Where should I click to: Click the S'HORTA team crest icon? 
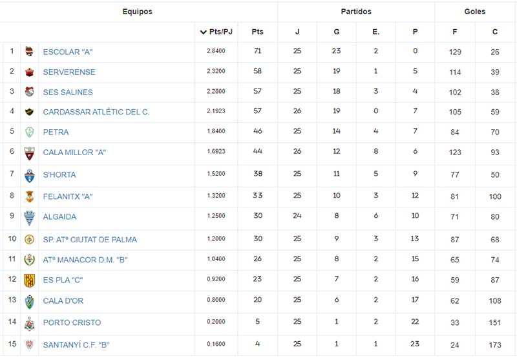pyautogui.click(x=29, y=176)
